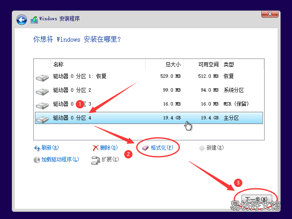Viewport: 292px width, 219px height.
Task: Click the drive icon of 驱动器 0 分区 2
Action: pyautogui.click(x=42, y=92)
